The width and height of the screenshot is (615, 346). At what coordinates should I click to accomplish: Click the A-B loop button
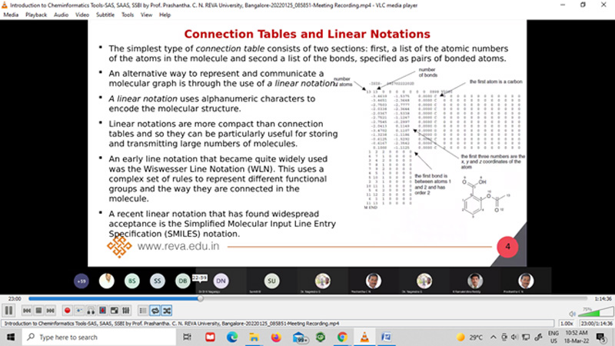click(x=91, y=311)
